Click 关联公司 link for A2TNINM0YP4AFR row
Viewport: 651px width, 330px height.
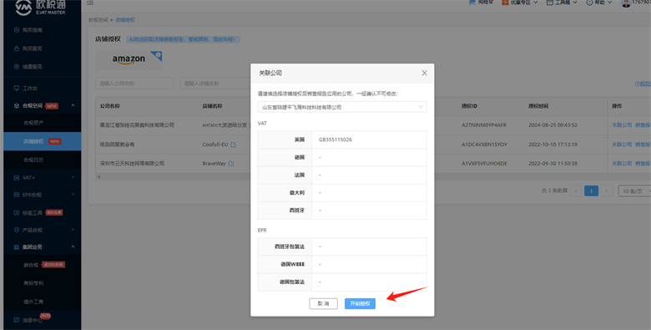click(x=622, y=125)
